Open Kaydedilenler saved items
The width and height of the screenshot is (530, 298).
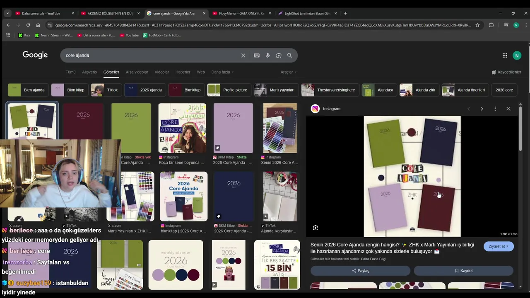(506, 72)
